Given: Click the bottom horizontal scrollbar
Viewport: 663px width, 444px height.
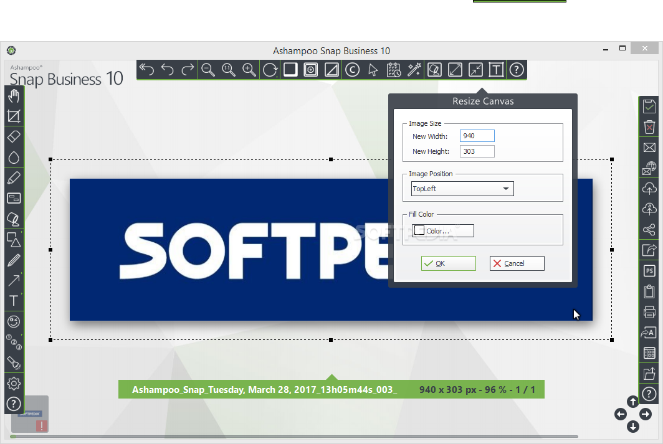Looking at the screenshot, I should click(x=294, y=437).
